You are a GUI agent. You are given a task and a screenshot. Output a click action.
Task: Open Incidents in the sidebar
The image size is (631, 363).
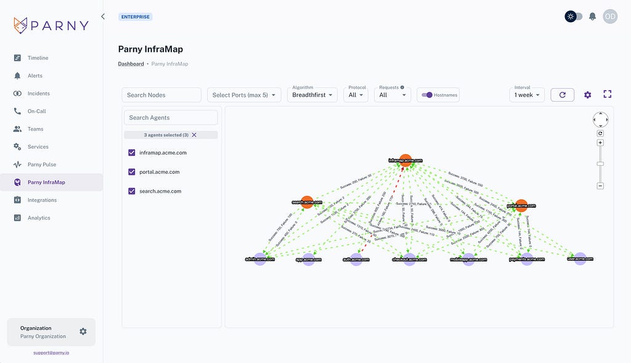pos(39,93)
